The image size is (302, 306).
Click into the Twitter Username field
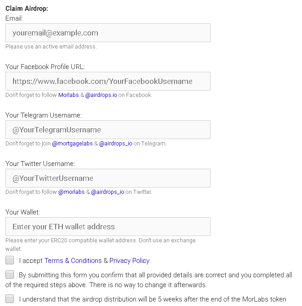(x=108, y=178)
